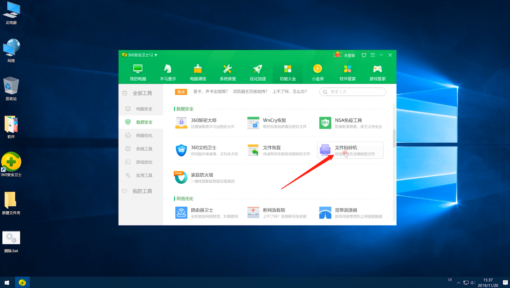Select 功能大全 grid tab
510x288 pixels.
[x=288, y=72]
